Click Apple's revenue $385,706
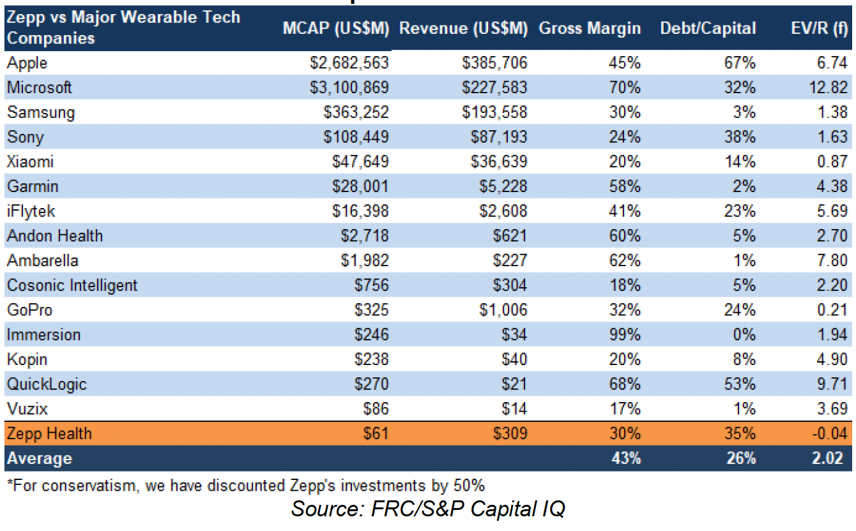This screenshot has height=531, width=856. pos(494,63)
